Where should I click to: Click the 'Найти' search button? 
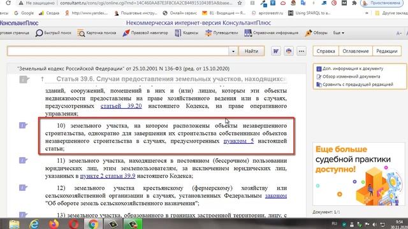point(251,51)
